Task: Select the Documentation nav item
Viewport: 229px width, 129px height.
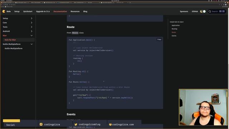Action: (x=60, y=11)
